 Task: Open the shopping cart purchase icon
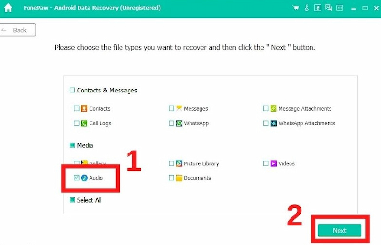pos(296,8)
